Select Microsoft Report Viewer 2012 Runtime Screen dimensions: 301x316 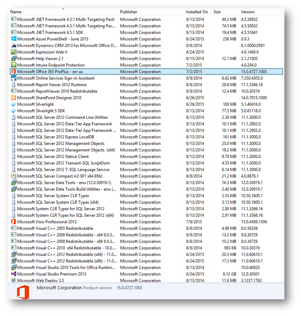52,85
